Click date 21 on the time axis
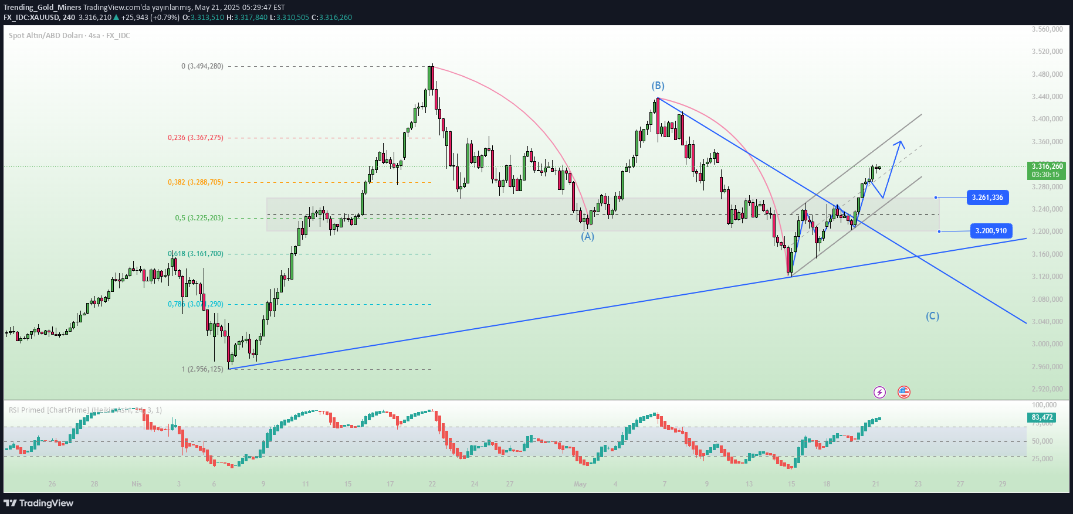This screenshot has width=1073, height=514. pos(876,484)
